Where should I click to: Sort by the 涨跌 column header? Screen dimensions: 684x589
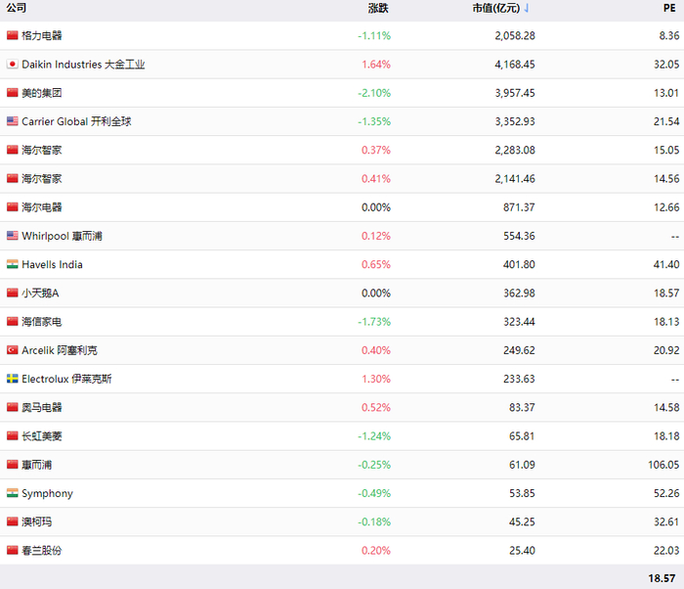pyautogui.click(x=378, y=8)
